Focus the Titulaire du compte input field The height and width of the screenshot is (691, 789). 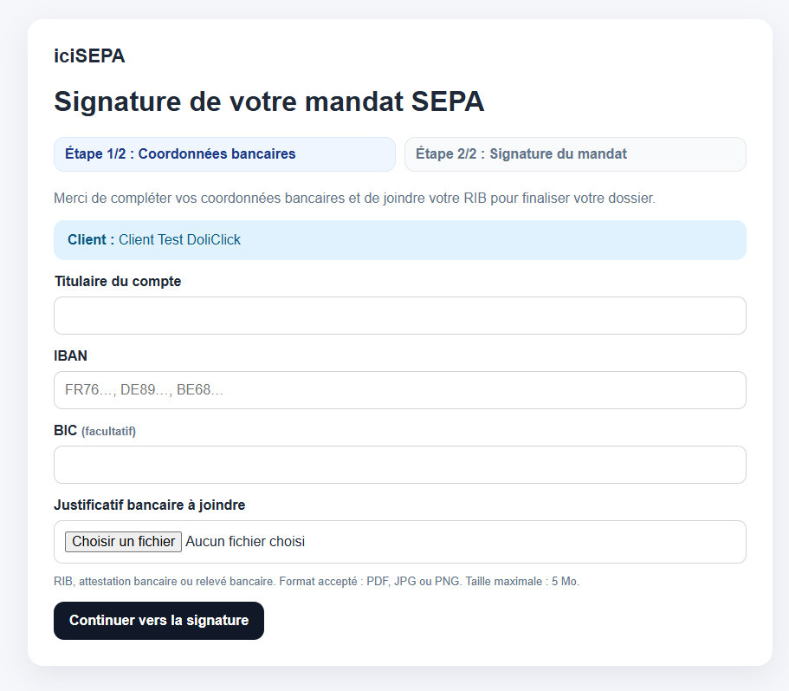[400, 316]
